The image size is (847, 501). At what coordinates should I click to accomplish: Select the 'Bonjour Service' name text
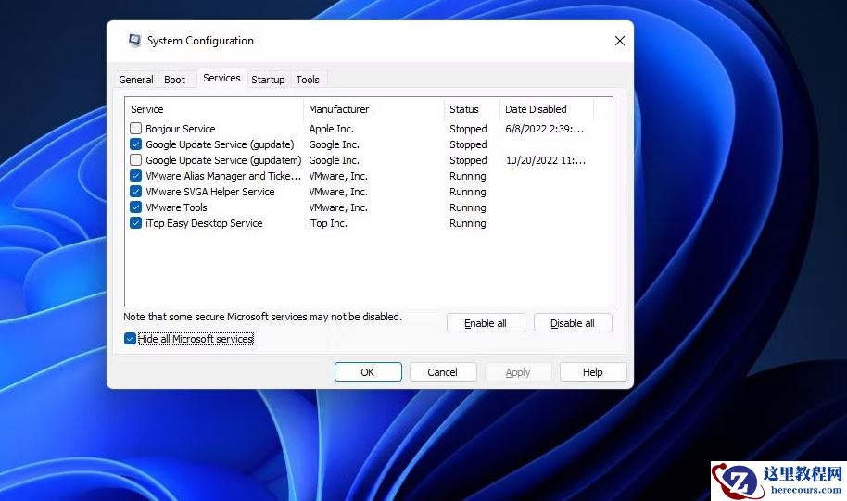coord(181,129)
